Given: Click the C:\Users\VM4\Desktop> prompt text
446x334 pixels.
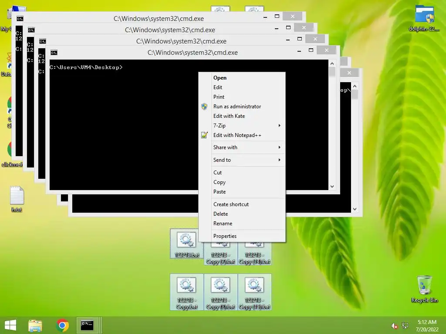Looking at the screenshot, I should click(86, 67).
